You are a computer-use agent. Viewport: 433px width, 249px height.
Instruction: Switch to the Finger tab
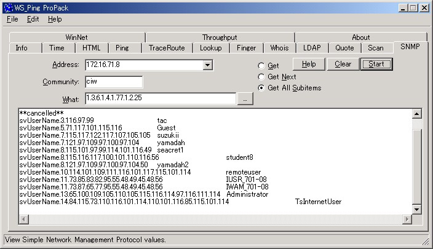tap(246, 48)
